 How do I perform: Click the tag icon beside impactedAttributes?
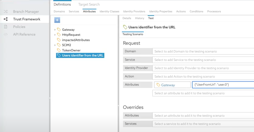coord(59,40)
